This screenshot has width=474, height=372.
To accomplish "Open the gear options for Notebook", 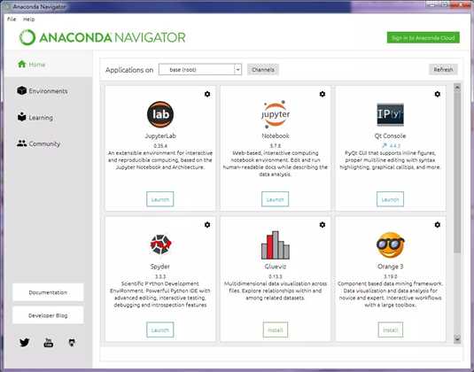I will point(322,94).
